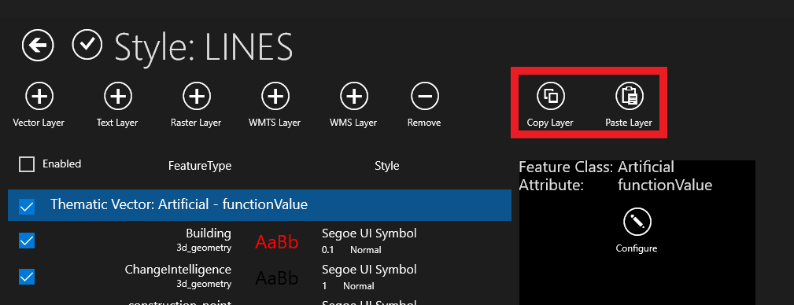Open Configure with the pencil icon
Screen dimensions: 794x305
click(x=637, y=222)
